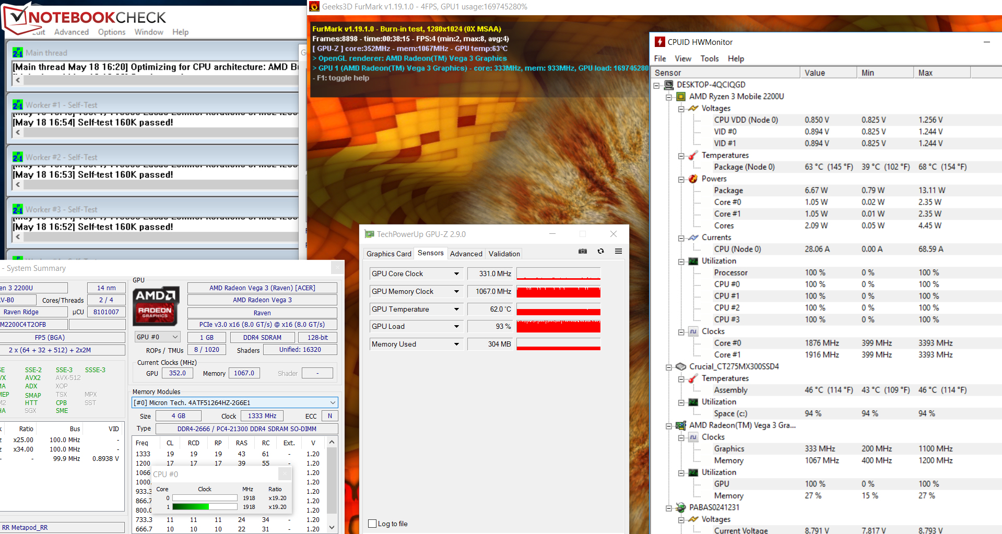1002x534 pixels.
Task: Collapse the AMD Radeon(TM) Vega 3 tree node
Action: 669,426
